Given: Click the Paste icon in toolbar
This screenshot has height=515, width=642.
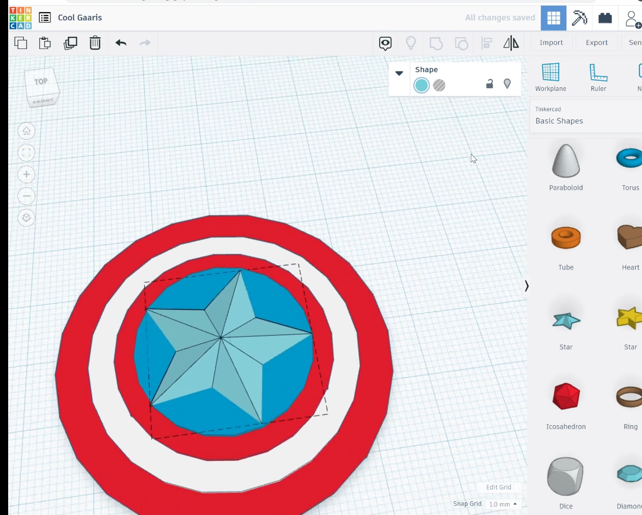Looking at the screenshot, I should click(x=45, y=43).
